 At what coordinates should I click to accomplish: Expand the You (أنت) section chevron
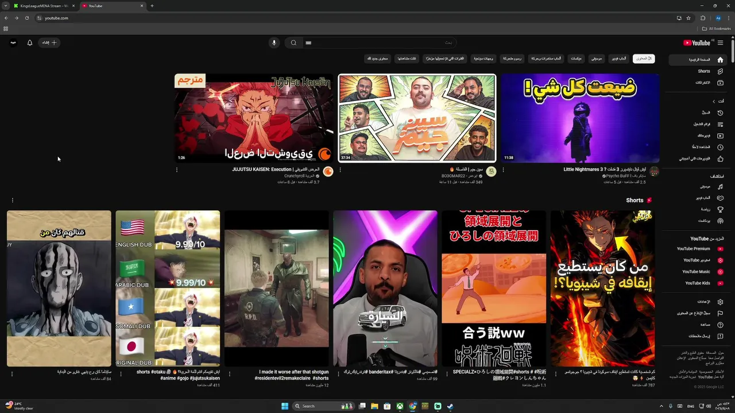click(x=714, y=101)
